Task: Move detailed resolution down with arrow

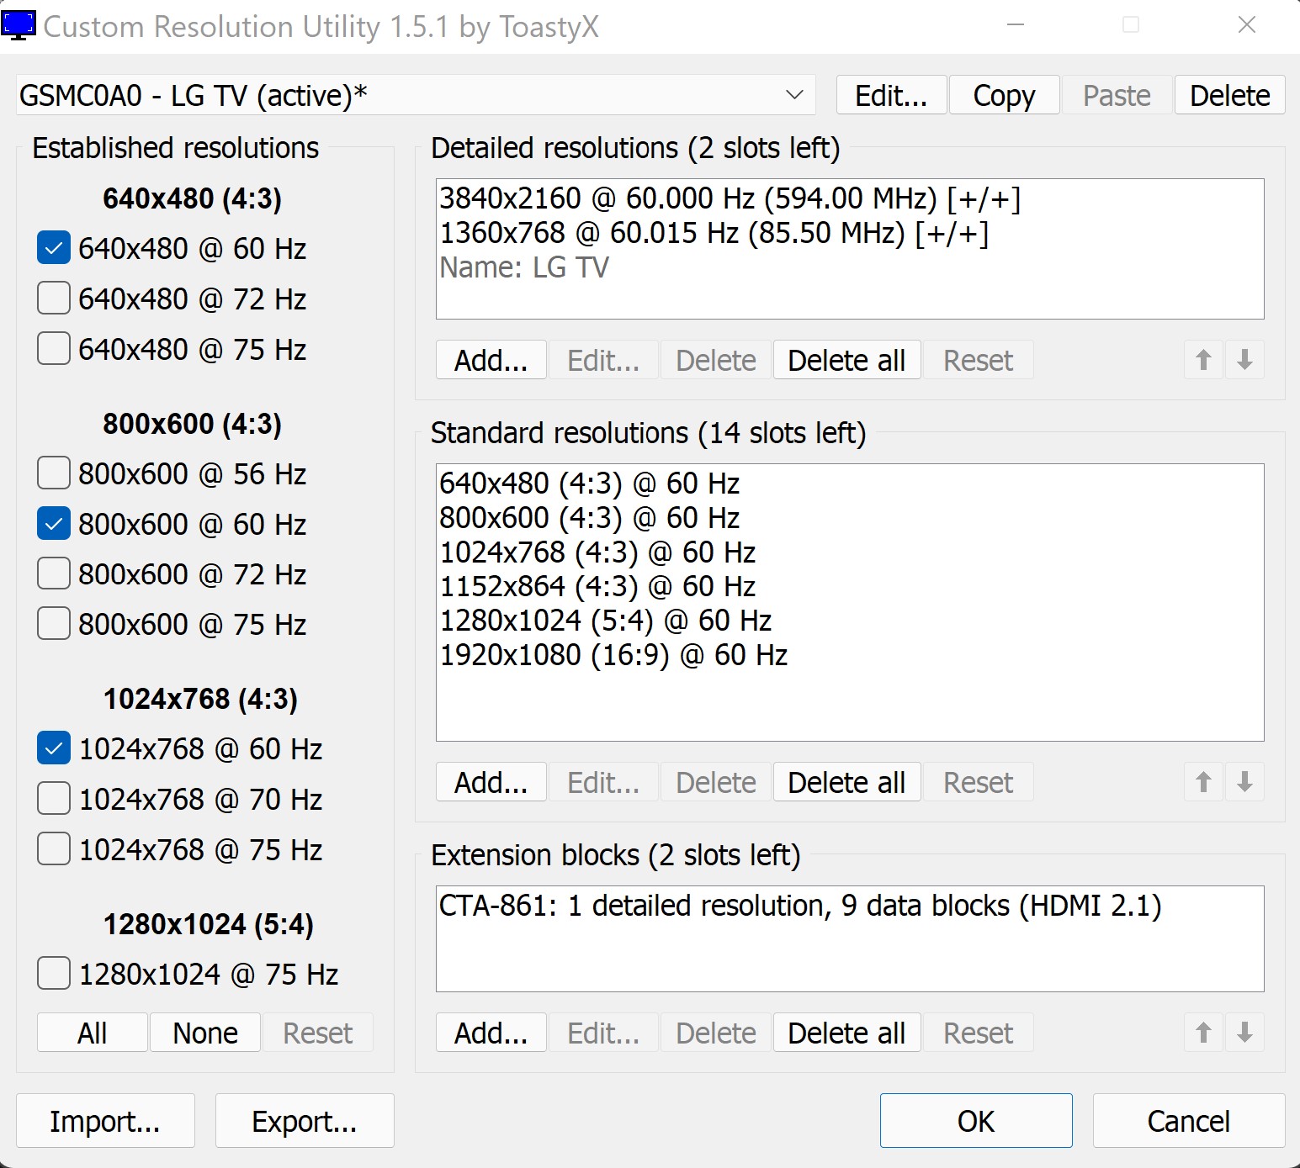Action: coord(1244,361)
